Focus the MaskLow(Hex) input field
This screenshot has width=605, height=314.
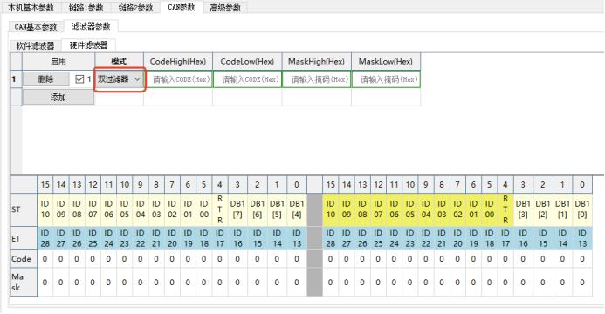point(386,79)
